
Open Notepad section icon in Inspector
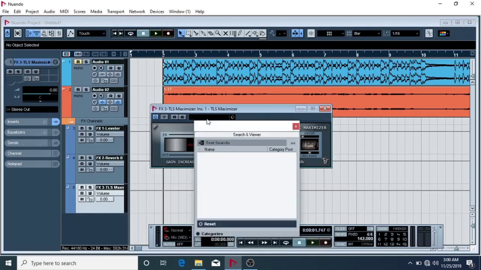(x=55, y=164)
